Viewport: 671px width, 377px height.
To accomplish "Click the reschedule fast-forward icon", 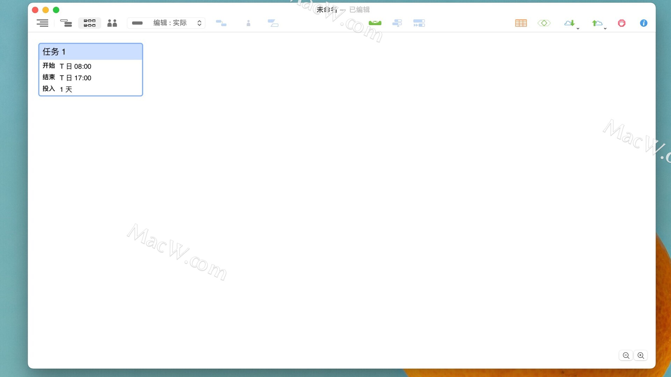I will point(419,23).
